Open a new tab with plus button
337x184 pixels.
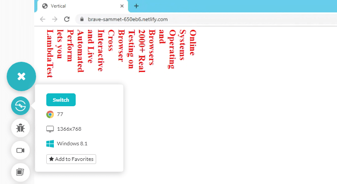[136, 6]
